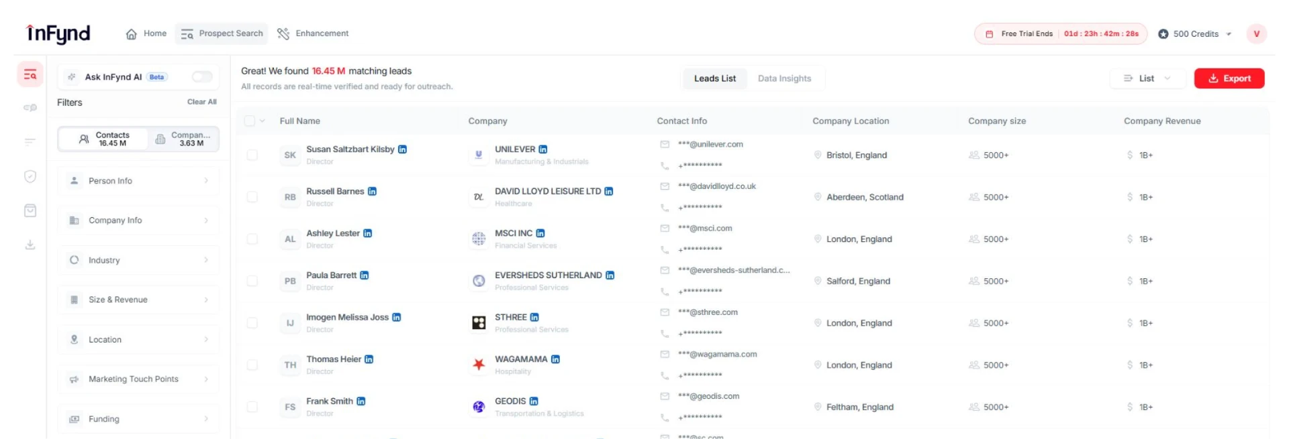Select the Contacts 16.45 M tab

[104, 139]
